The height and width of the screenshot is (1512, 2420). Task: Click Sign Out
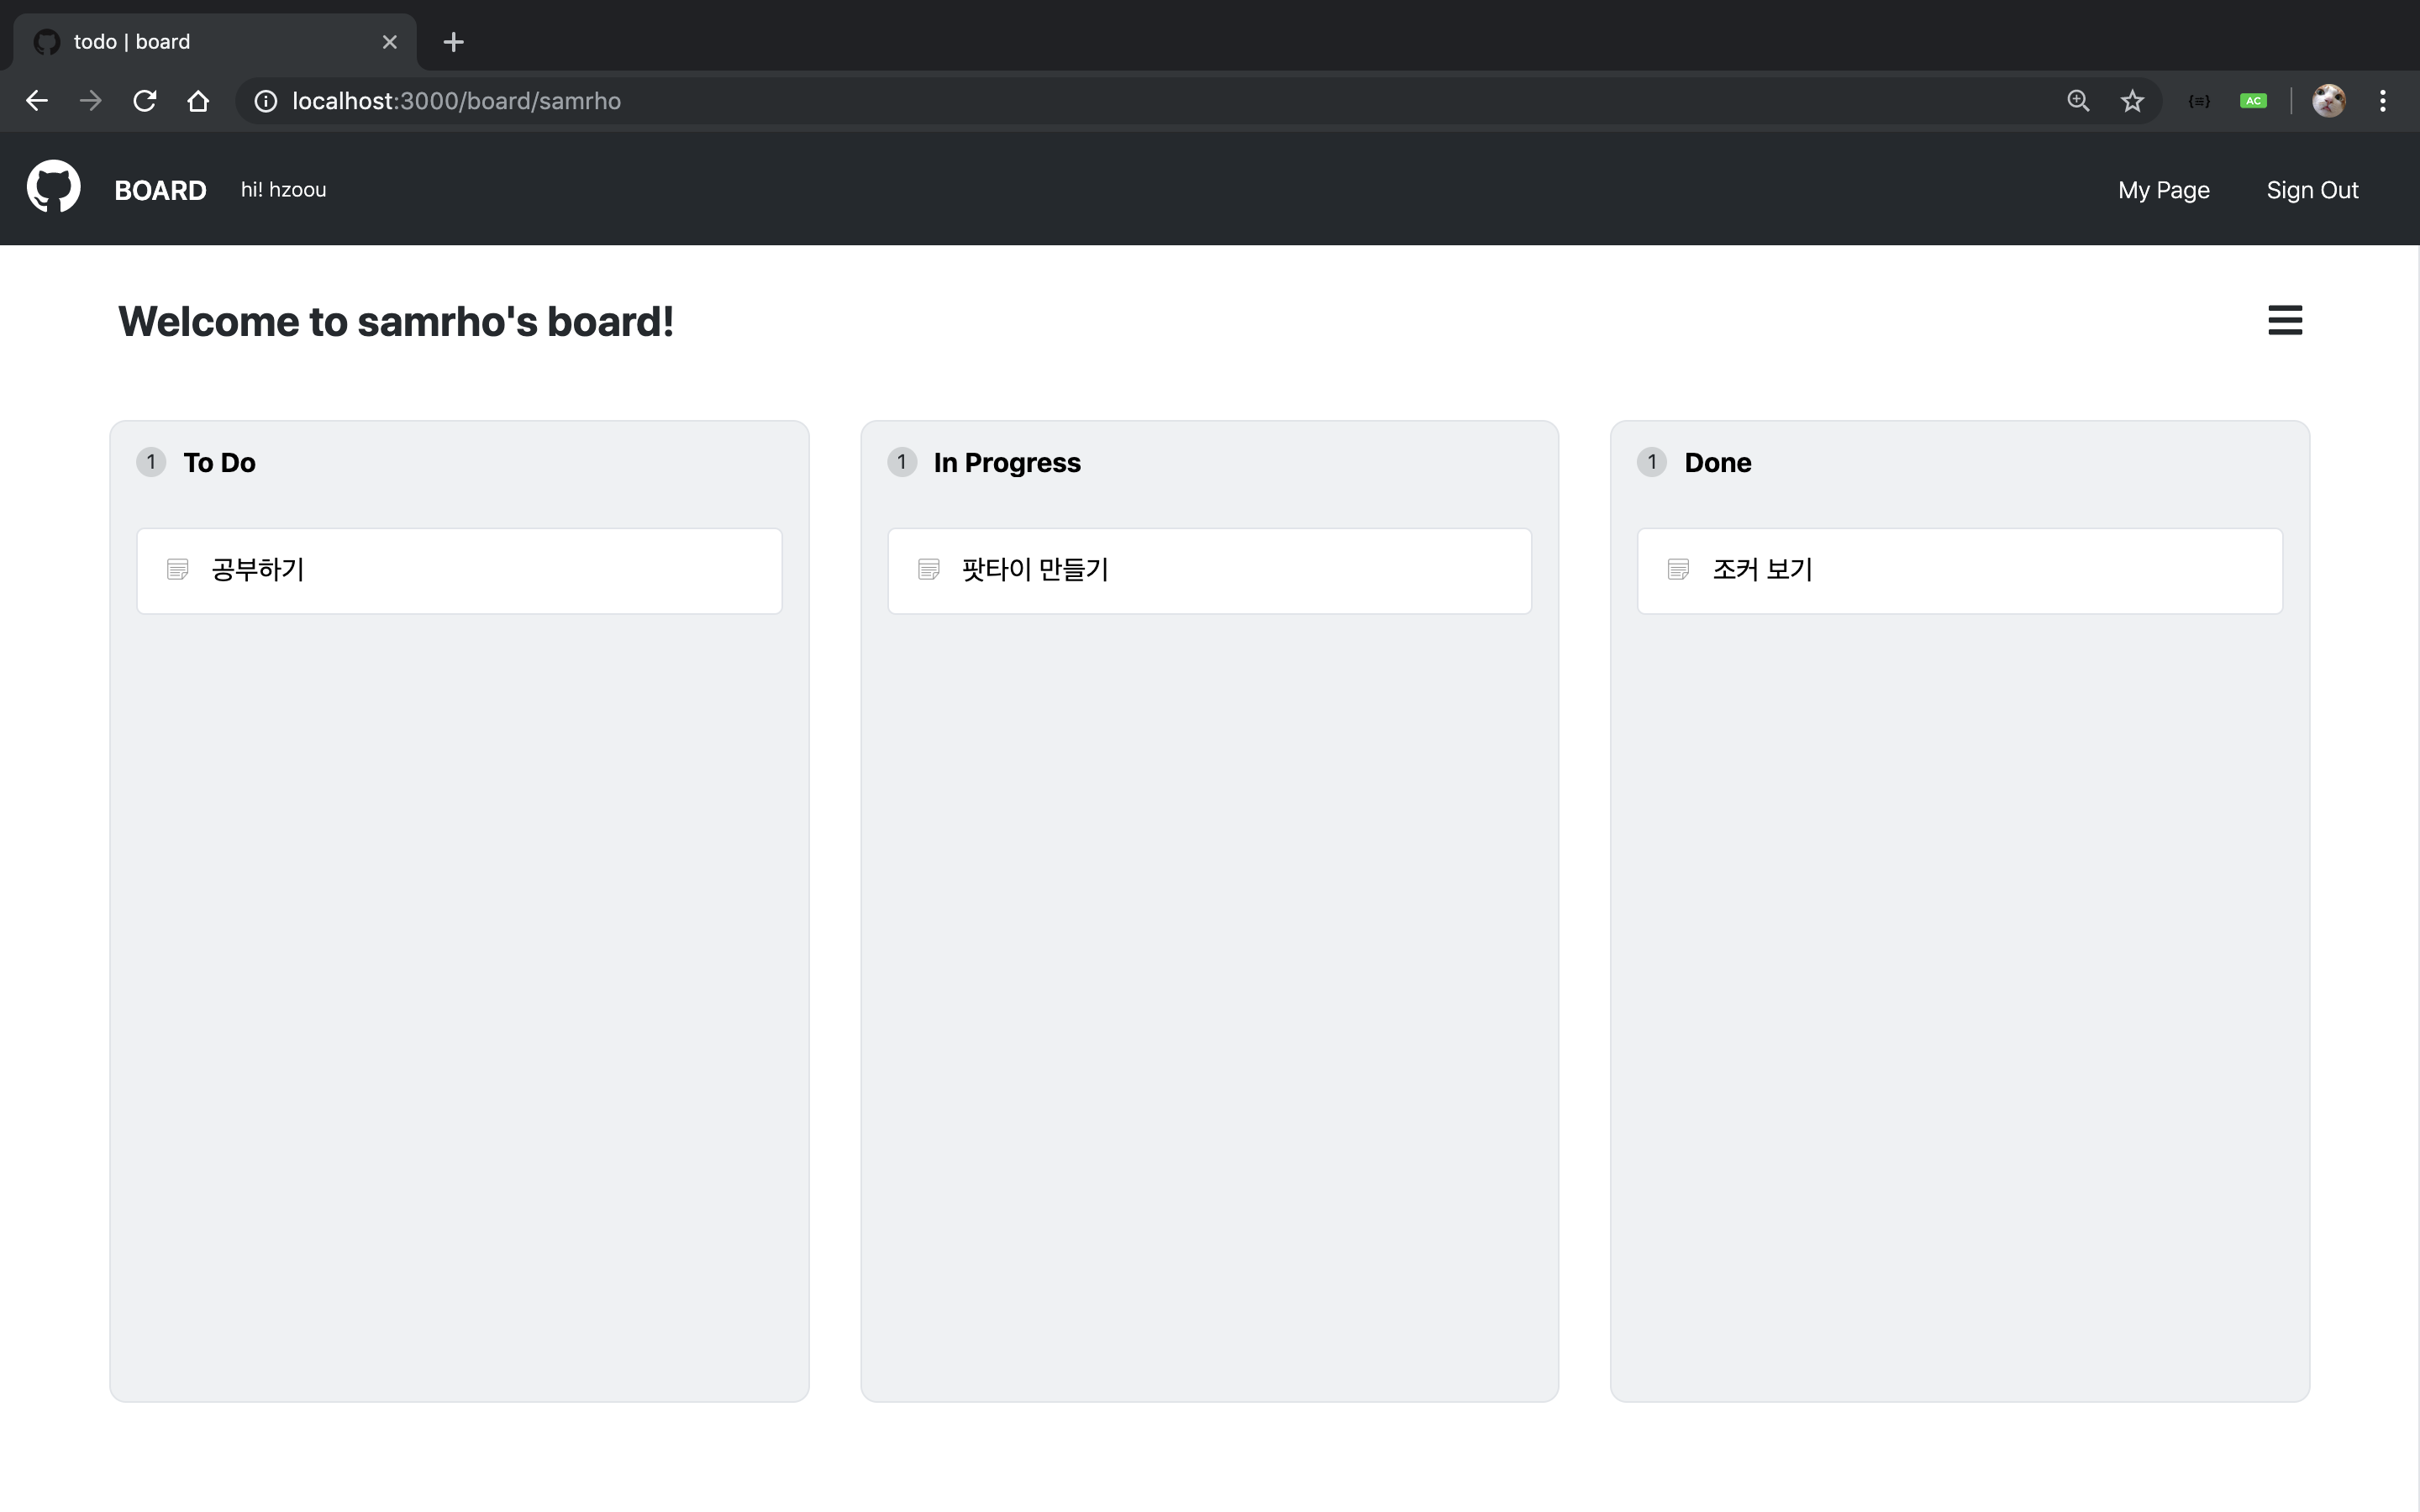[x=2312, y=190]
